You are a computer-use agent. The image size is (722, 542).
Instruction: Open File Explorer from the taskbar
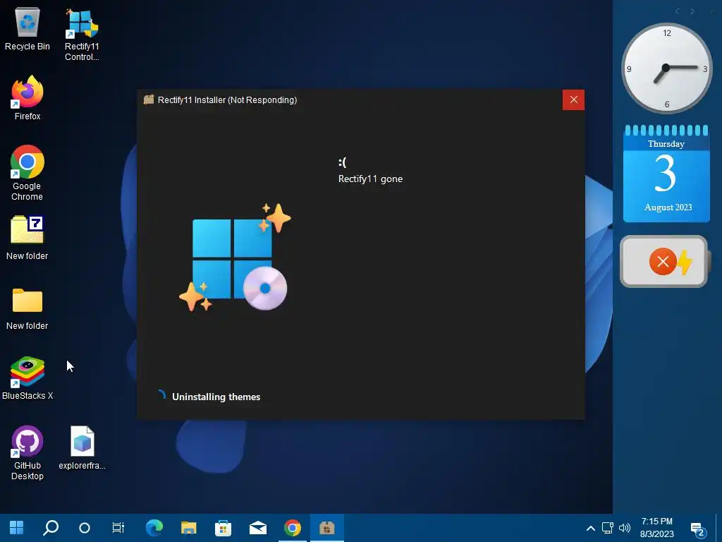pyautogui.click(x=189, y=528)
